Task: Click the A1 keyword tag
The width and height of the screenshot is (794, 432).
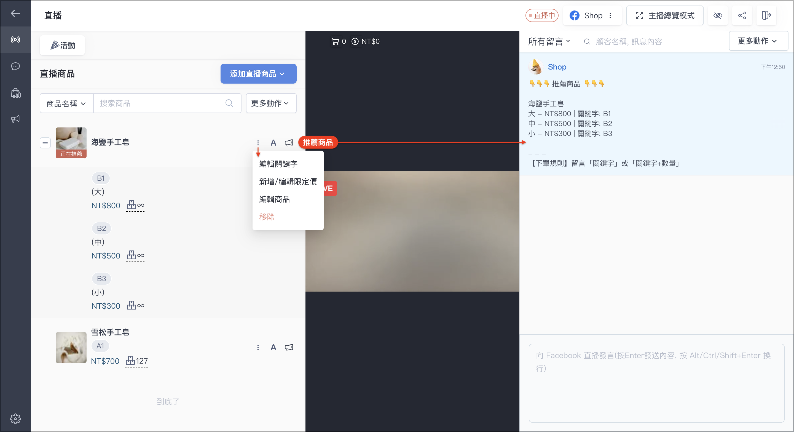Action: 100,346
